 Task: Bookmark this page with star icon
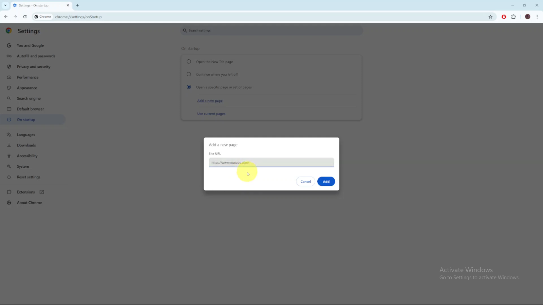click(490, 17)
